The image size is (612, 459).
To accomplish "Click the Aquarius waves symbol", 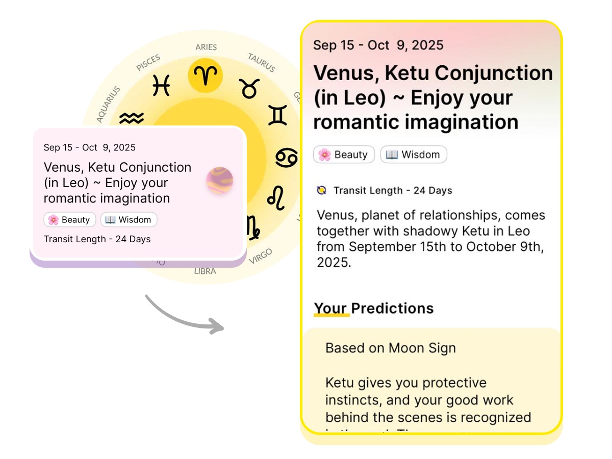I will coord(131,119).
